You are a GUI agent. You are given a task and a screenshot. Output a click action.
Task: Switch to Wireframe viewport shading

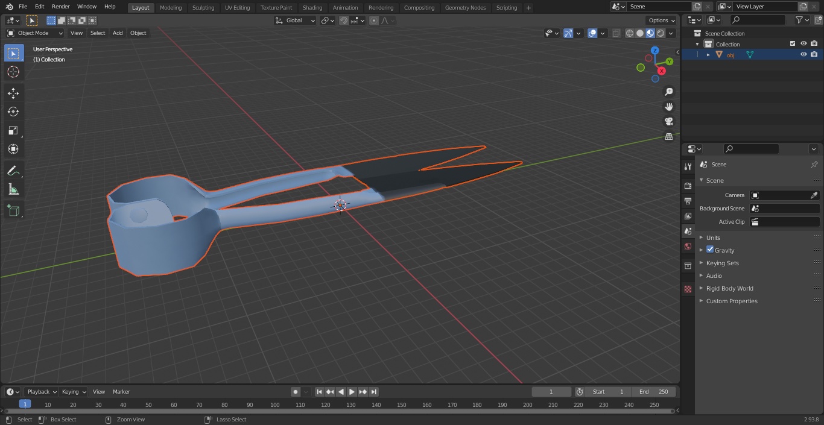630,33
